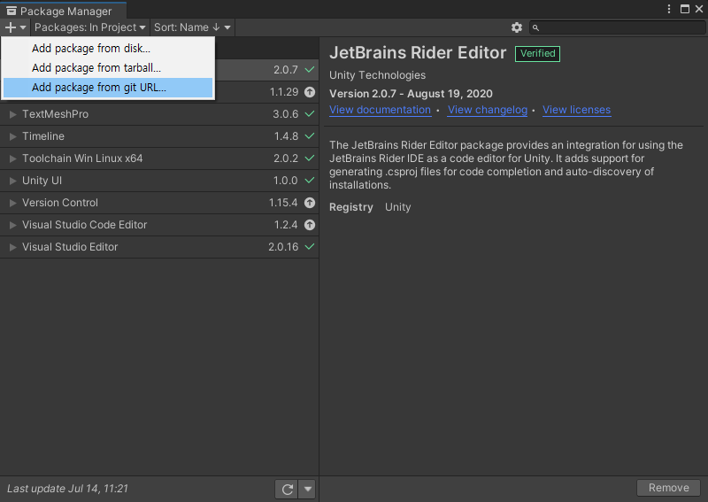
Task: Maximize the Package Manager window
Action: click(x=685, y=9)
